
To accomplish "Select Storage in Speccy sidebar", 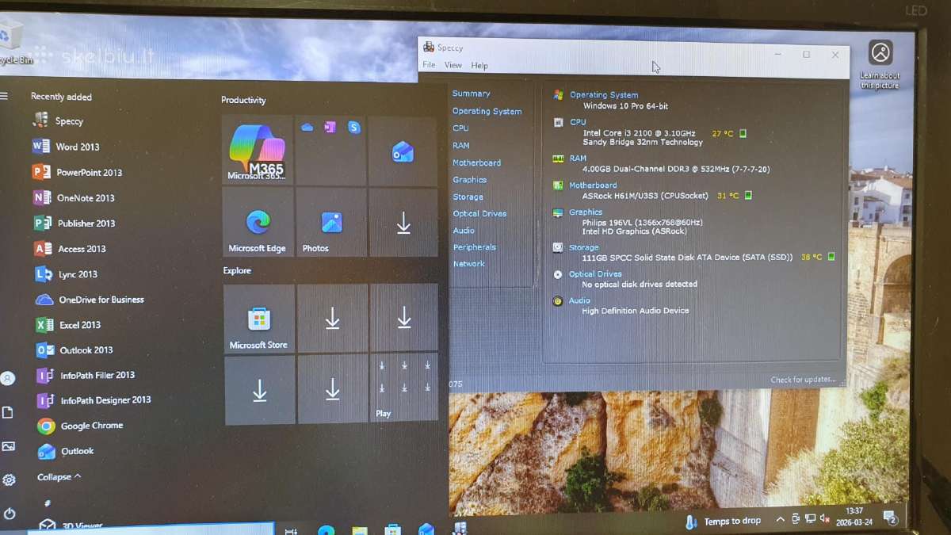I will pos(468,197).
